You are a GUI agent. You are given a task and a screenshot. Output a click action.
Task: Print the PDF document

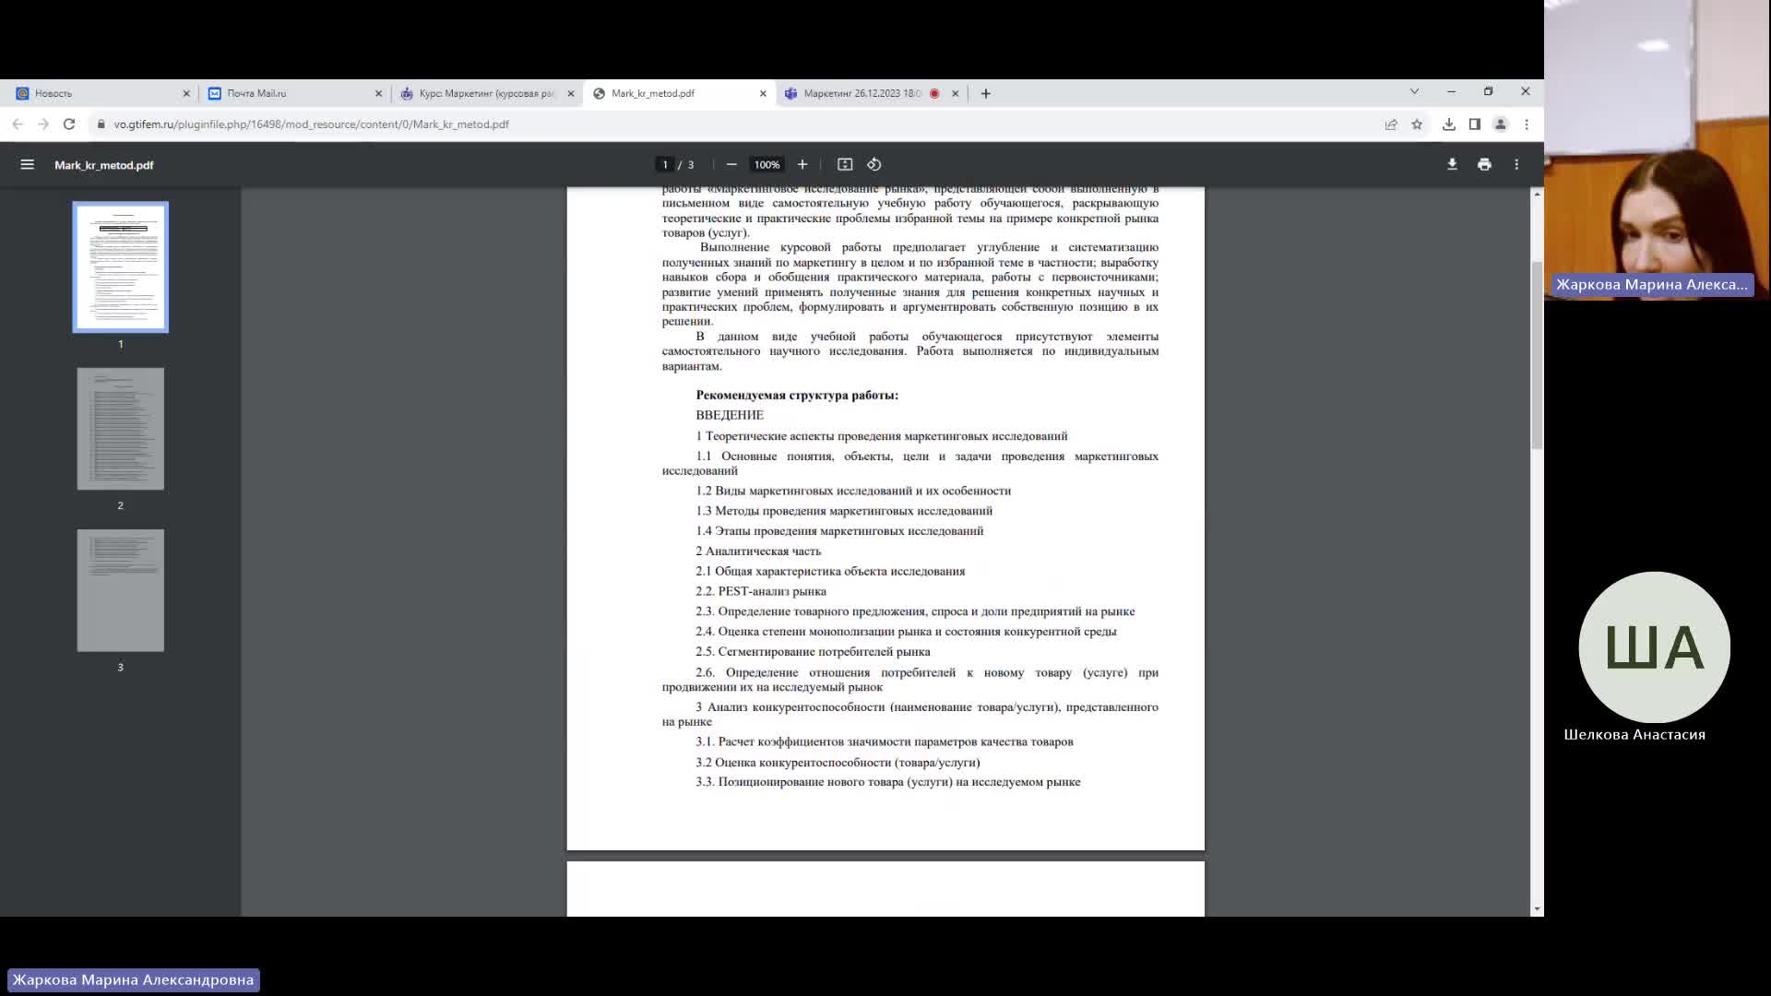1484,164
